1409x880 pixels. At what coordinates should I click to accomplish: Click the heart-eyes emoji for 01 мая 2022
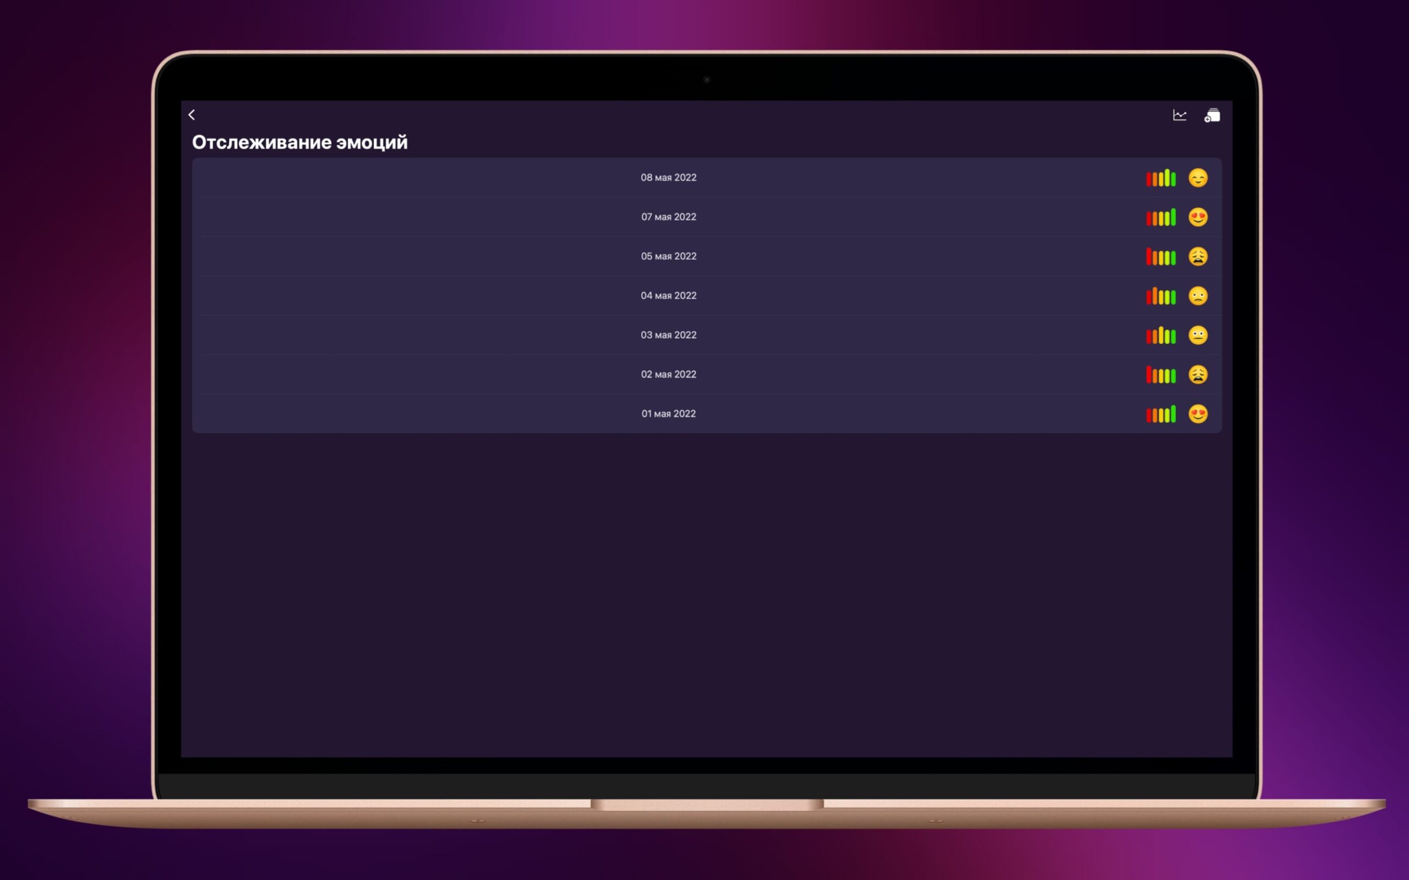tap(1198, 414)
